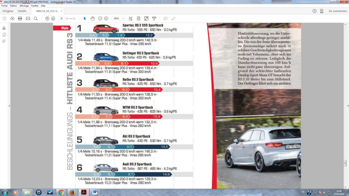Toggle the security lock panel

pyautogui.click(x=4, y=28)
